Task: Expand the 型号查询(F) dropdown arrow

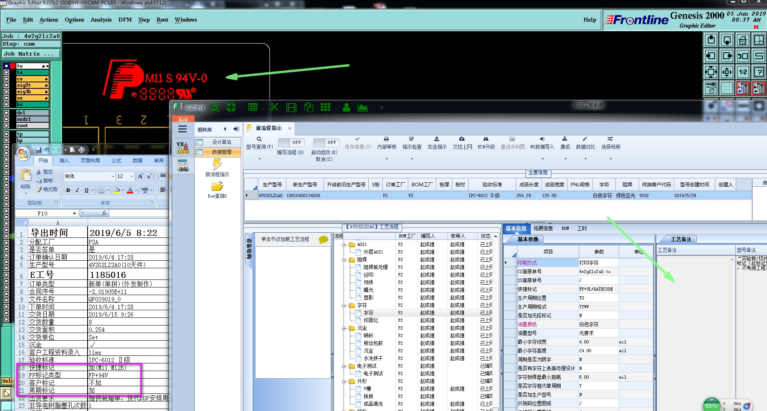Action: click(x=260, y=159)
